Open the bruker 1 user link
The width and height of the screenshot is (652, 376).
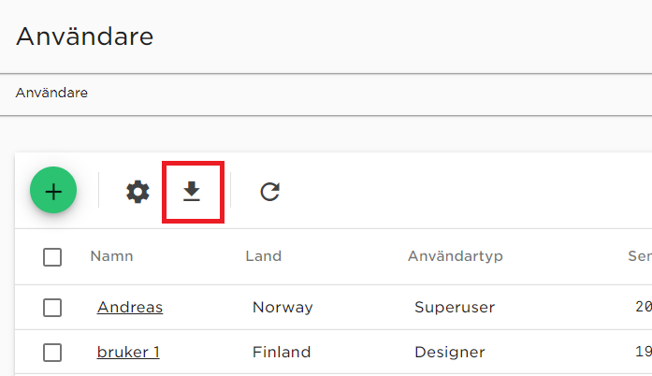[128, 353]
